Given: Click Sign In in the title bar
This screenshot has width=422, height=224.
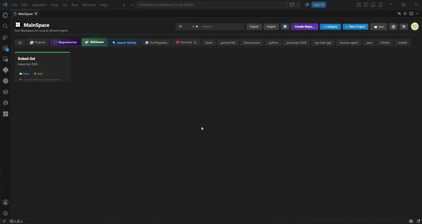Looking at the screenshot, I should coord(319,5).
